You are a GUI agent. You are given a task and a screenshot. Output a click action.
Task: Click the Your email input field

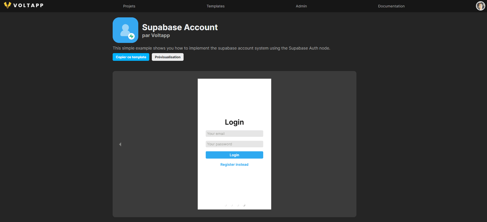click(x=234, y=134)
